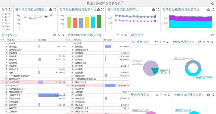Clear filter on 资产项目占比 pie chart
The width and height of the screenshot is (216, 114).
coord(160,42)
